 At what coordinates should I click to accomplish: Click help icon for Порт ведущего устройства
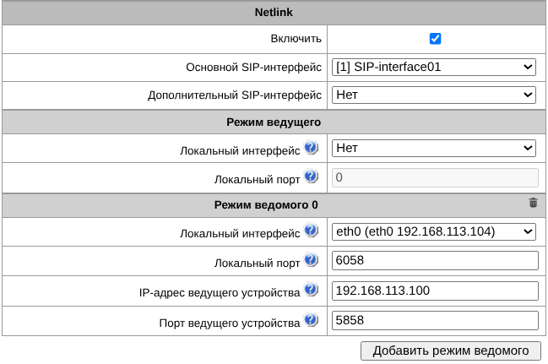pyautogui.click(x=311, y=321)
